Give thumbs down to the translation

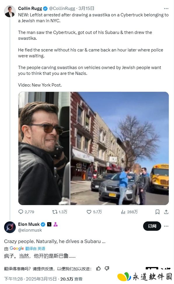click(107, 268)
